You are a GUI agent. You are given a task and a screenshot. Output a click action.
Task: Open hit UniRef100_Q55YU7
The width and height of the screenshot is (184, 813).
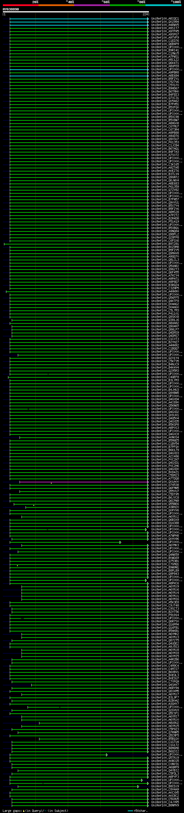coord(165,491)
